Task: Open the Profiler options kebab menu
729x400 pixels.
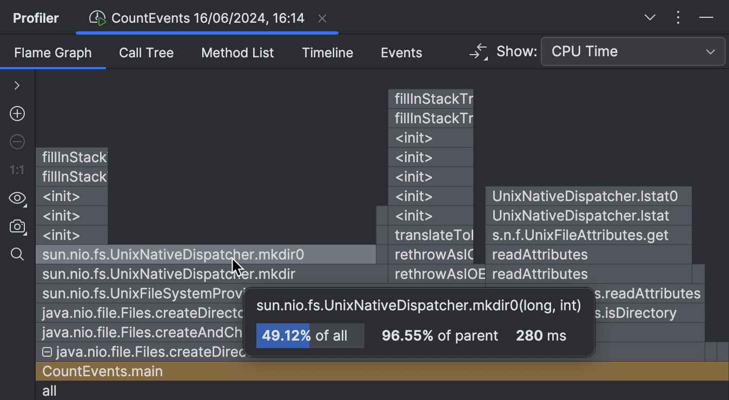Action: click(x=678, y=18)
